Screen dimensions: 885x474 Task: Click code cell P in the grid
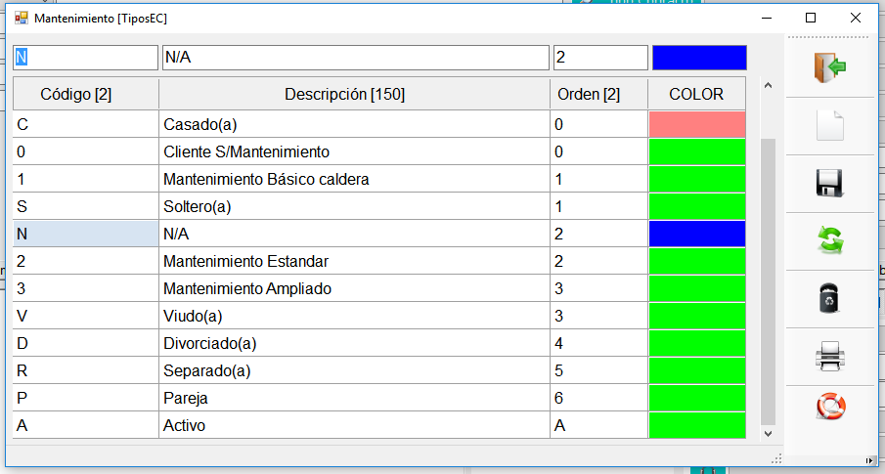pos(86,398)
